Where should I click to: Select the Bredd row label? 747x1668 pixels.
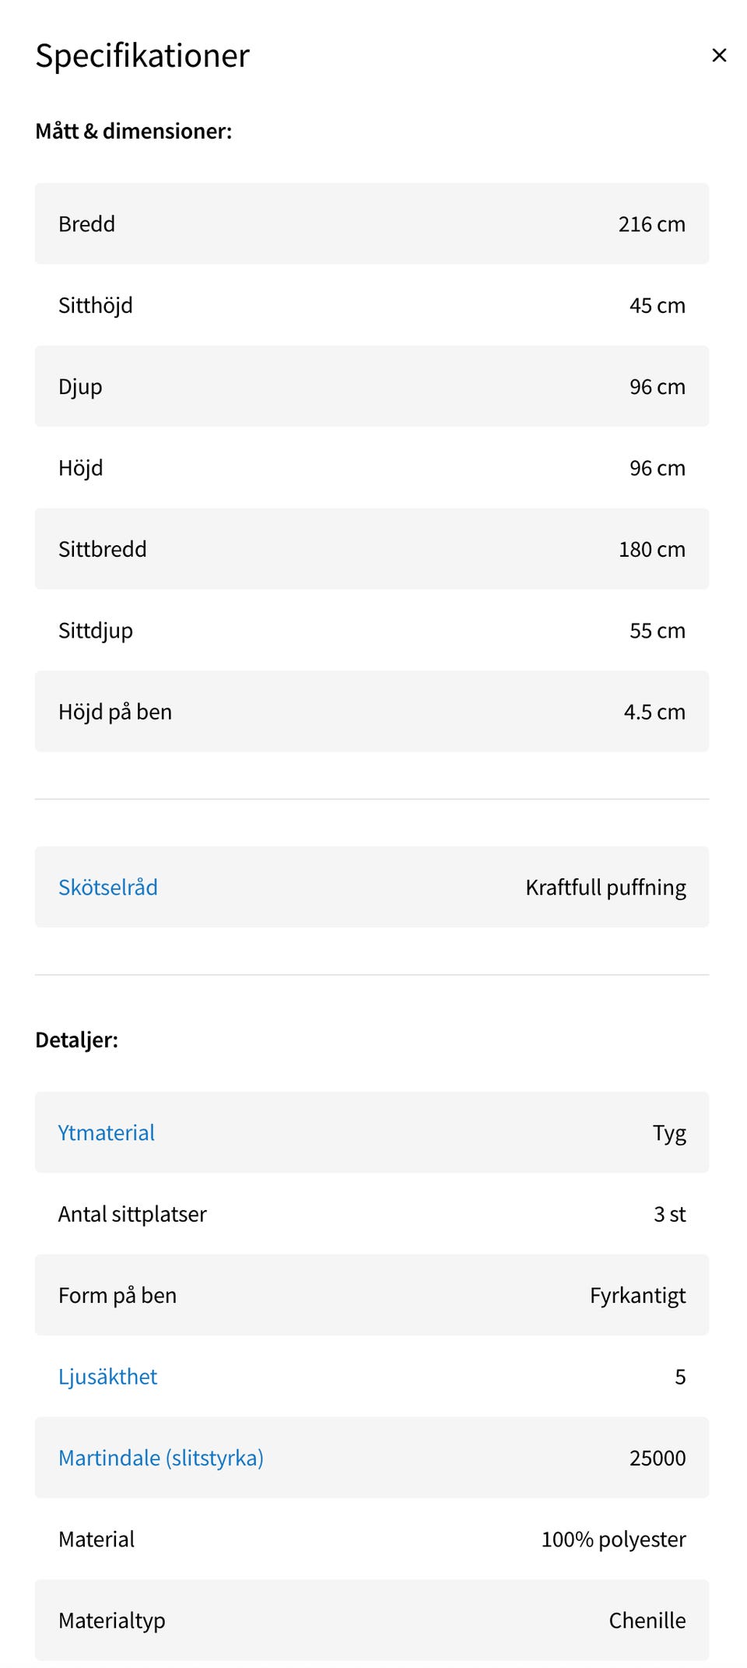(87, 224)
